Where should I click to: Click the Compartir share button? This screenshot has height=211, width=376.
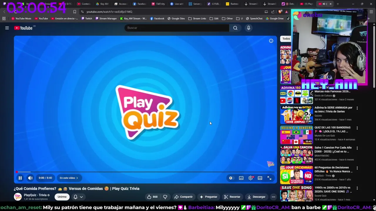[x=183, y=197]
